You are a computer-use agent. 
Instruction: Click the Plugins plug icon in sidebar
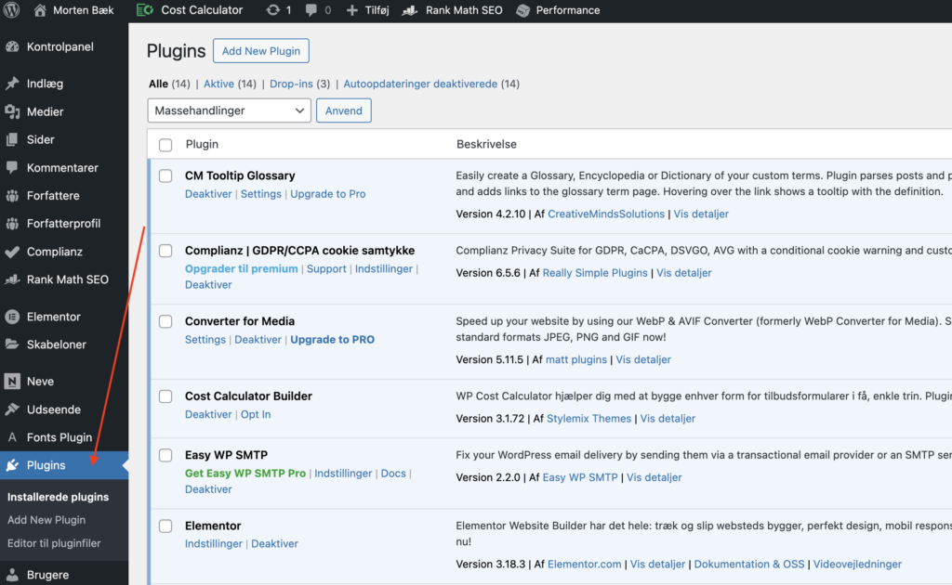pyautogui.click(x=12, y=465)
